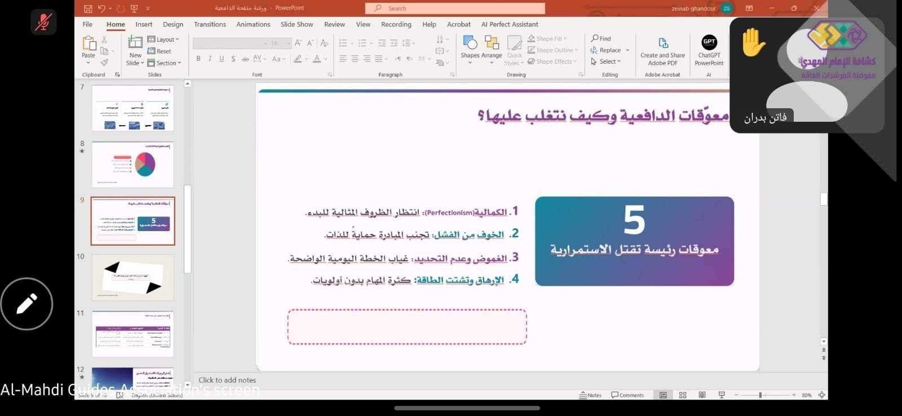Open the Section dropdown

165,63
